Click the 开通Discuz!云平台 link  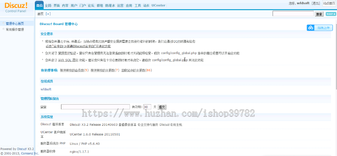coord(78,46)
